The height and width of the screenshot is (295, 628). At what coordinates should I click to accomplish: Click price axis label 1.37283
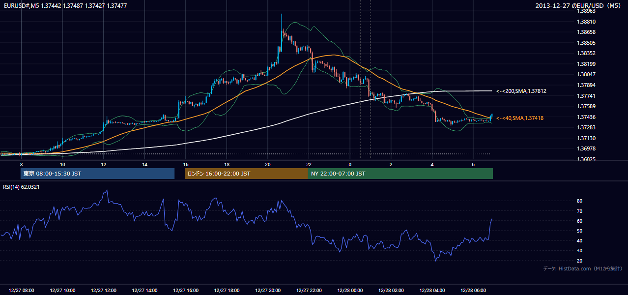[x=586, y=127]
